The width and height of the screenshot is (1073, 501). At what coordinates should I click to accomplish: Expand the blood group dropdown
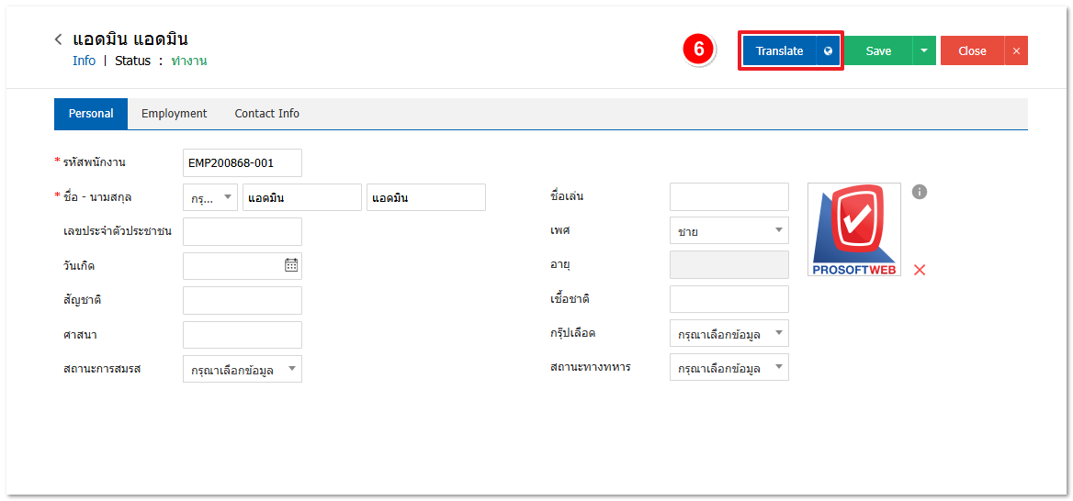pyautogui.click(x=729, y=334)
